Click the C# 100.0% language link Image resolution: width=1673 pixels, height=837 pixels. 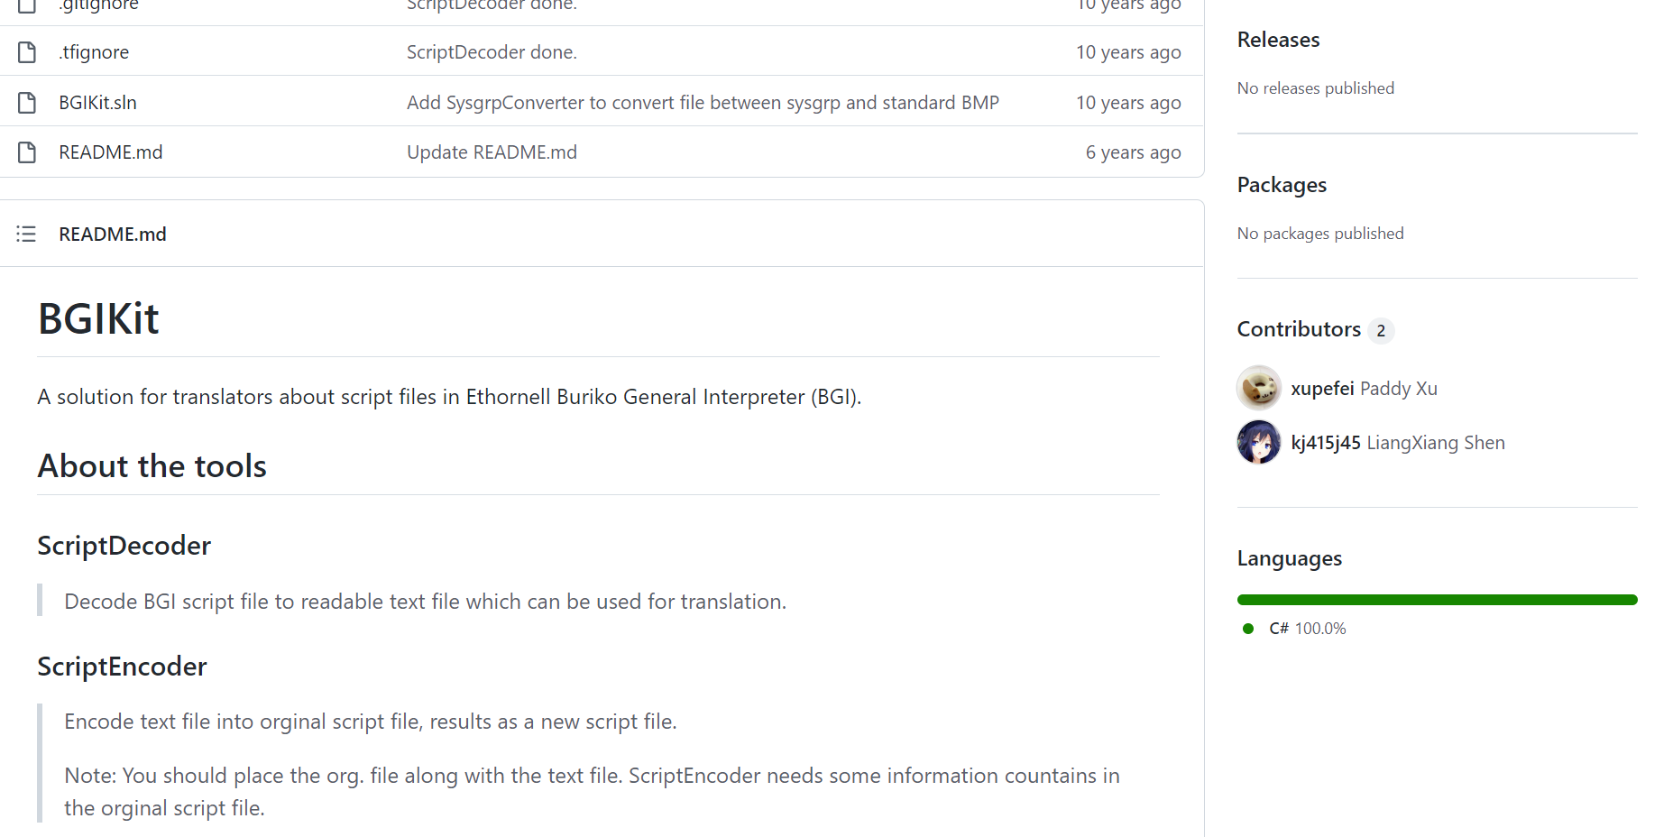[x=1307, y=629]
